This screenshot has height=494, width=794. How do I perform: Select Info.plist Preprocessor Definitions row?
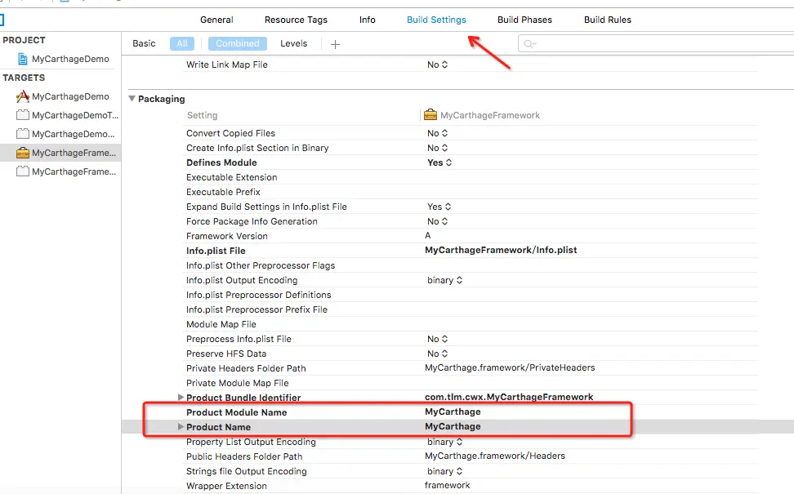pos(471,295)
